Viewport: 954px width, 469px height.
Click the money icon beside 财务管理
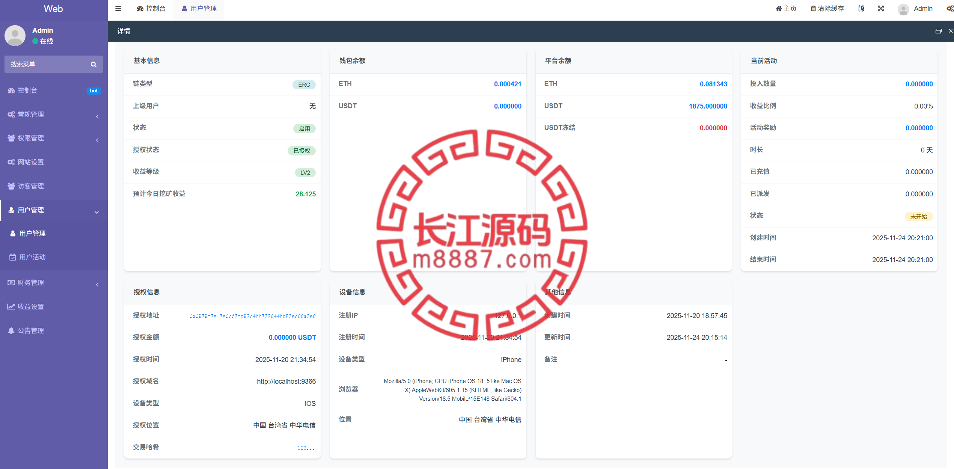pos(11,283)
